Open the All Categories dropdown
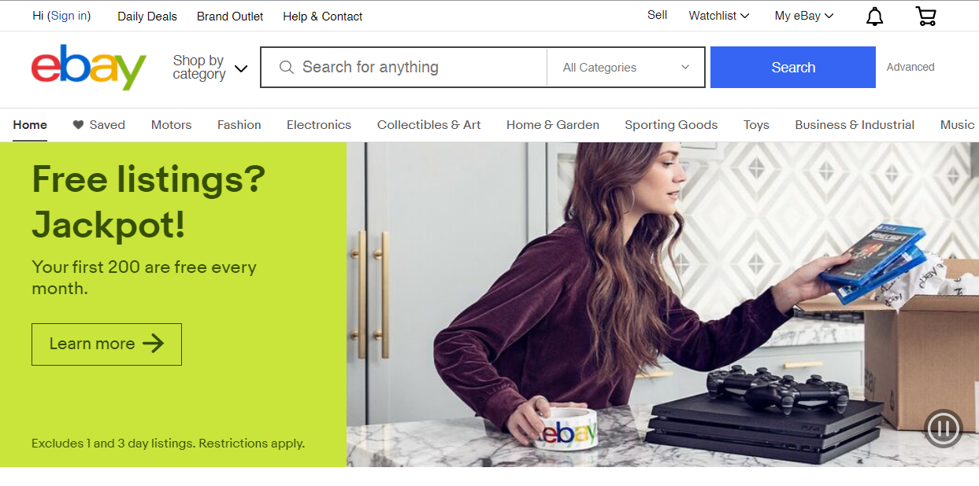Viewport: 979px width, 486px height. tap(626, 68)
